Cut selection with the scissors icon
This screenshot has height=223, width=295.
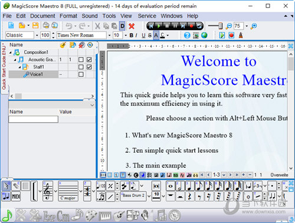click(97, 26)
